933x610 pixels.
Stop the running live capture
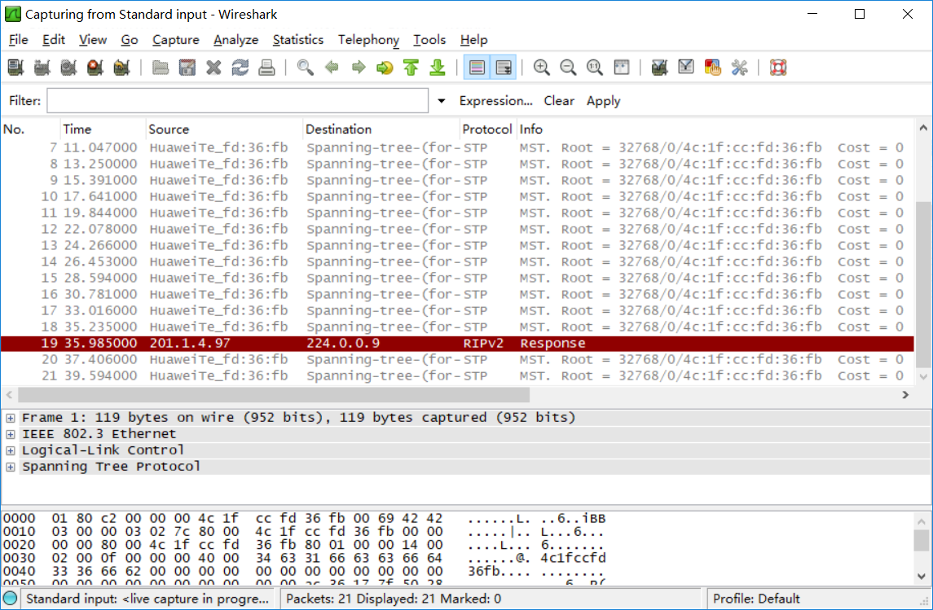tap(95, 67)
